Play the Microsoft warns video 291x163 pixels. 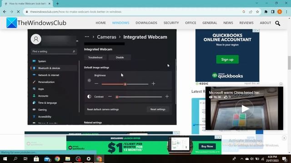(x=245, y=109)
